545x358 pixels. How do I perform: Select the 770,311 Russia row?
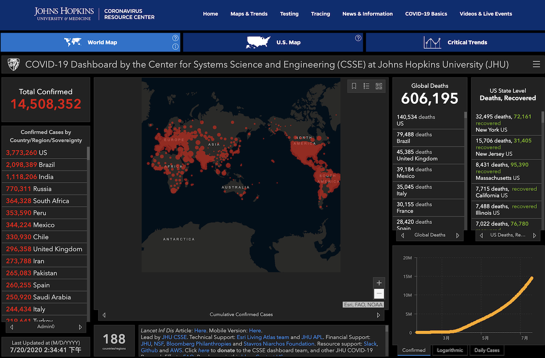click(44, 189)
